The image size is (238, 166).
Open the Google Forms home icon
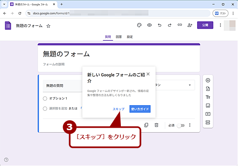(8, 25)
